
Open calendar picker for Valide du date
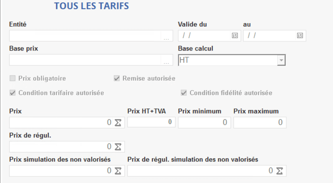[234, 36]
